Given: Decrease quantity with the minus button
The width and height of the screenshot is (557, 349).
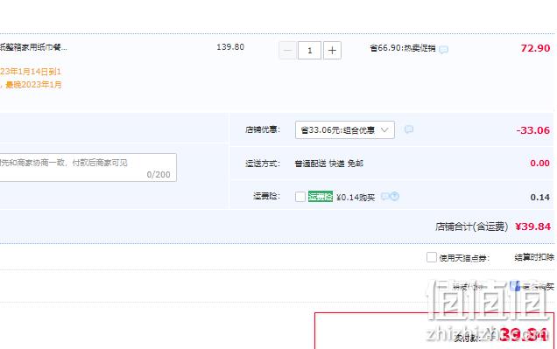Looking at the screenshot, I should (287, 51).
